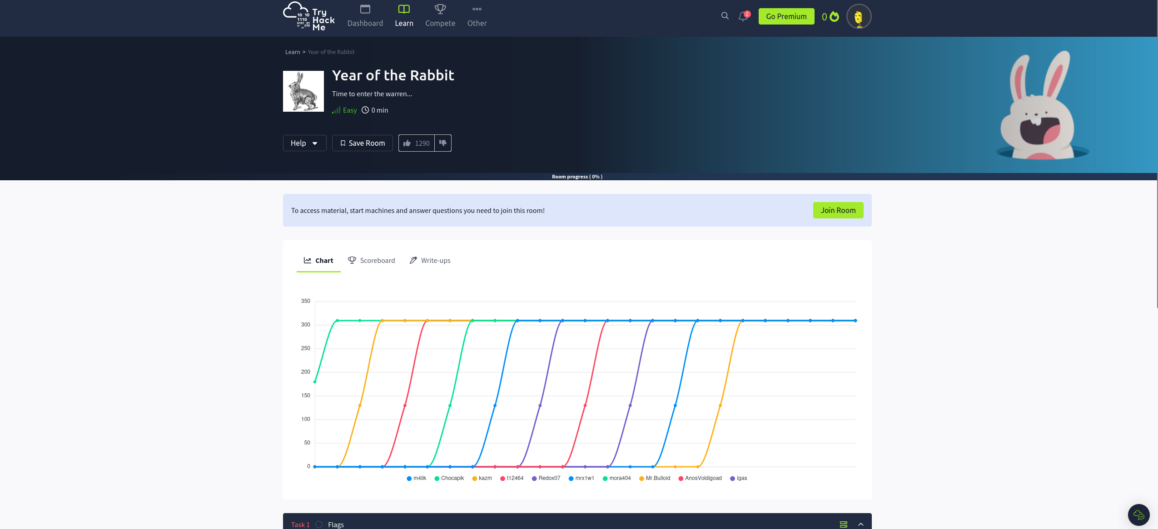This screenshot has width=1158, height=529.
Task: Click the kazm color swatch in the legend
Action: pyautogui.click(x=474, y=479)
